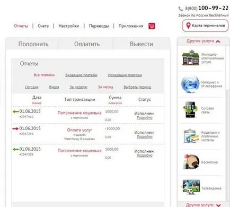Screen dimensions: 230x207
Task: Click the housing and utilities house icon
Action: pyautogui.click(x=191, y=58)
